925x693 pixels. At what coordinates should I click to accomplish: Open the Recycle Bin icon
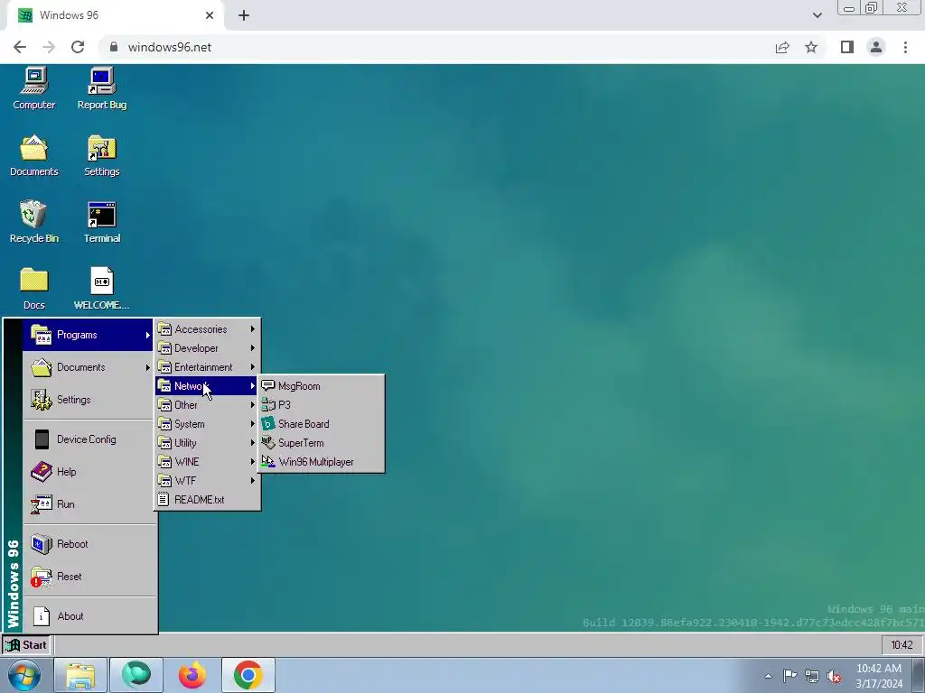tap(33, 222)
